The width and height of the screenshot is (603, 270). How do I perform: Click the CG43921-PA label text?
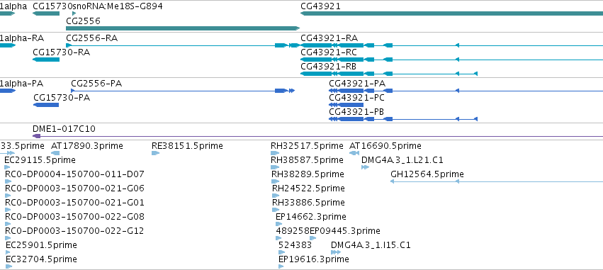357,84
